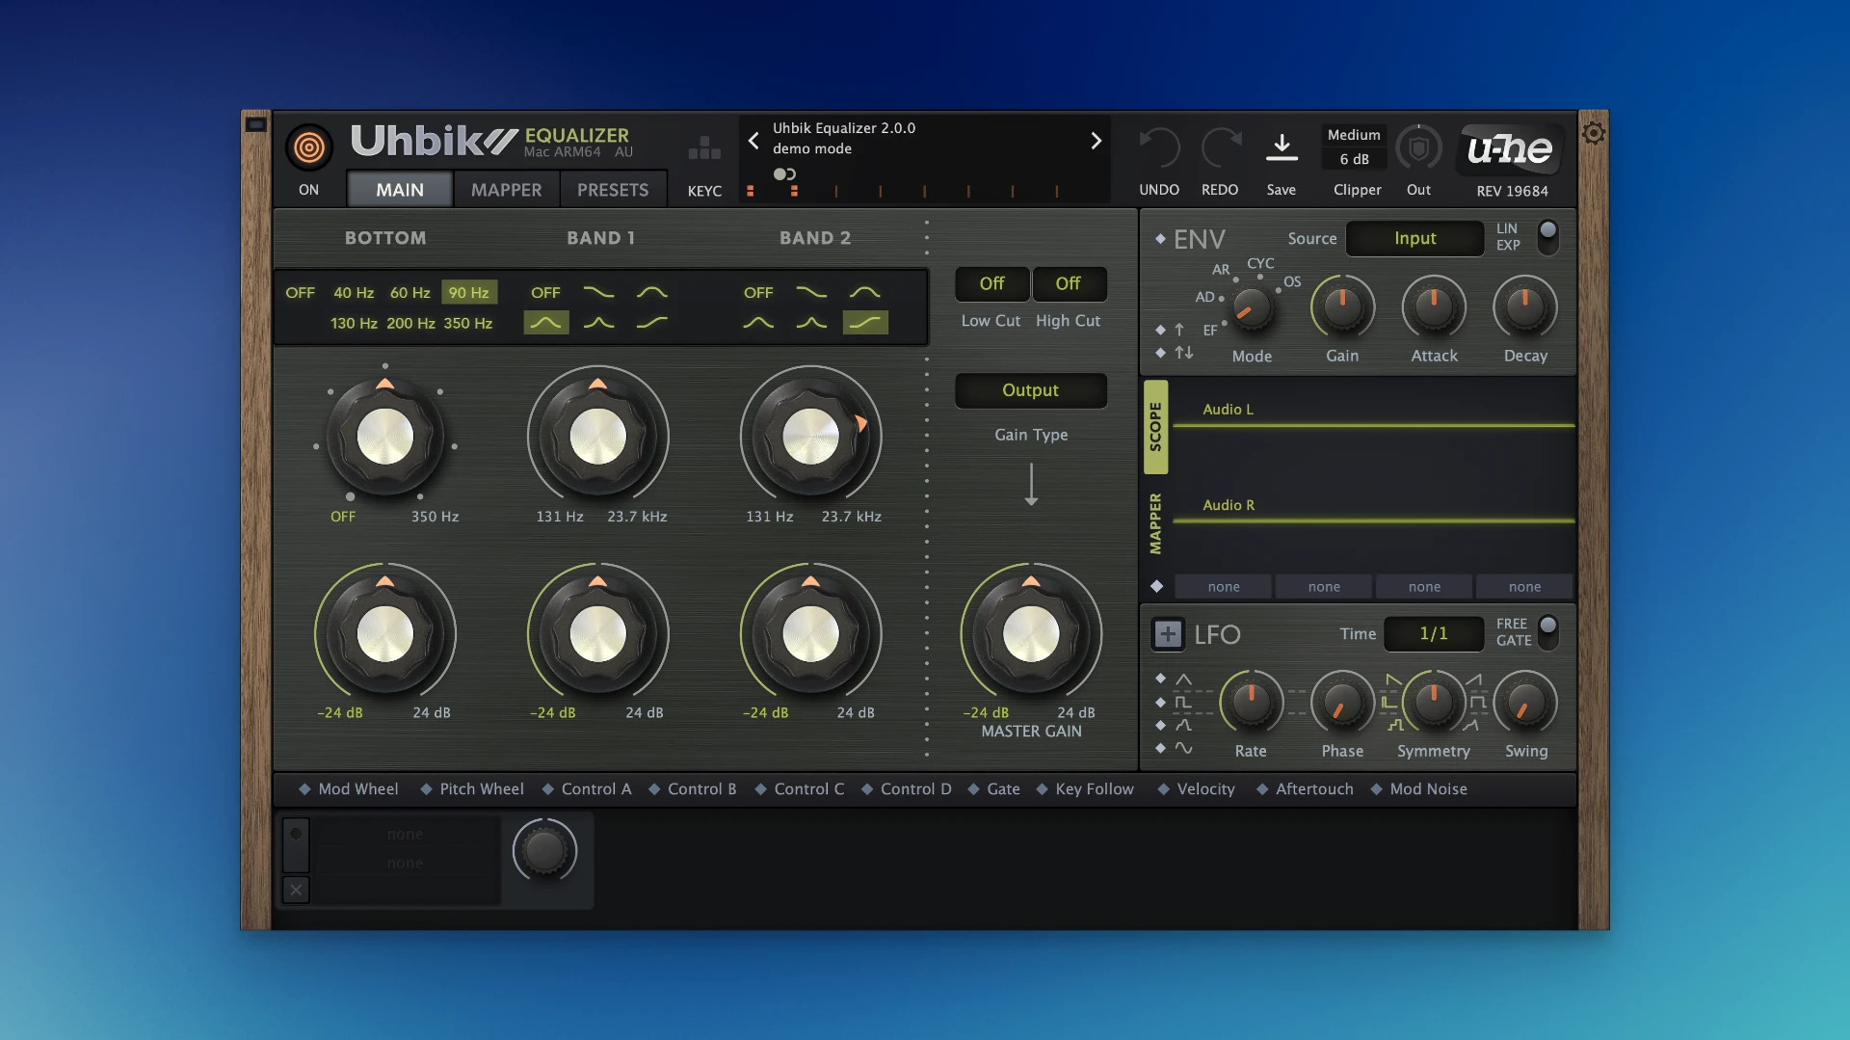Select LFO sine waveform
The height and width of the screenshot is (1040, 1850).
click(x=1183, y=748)
